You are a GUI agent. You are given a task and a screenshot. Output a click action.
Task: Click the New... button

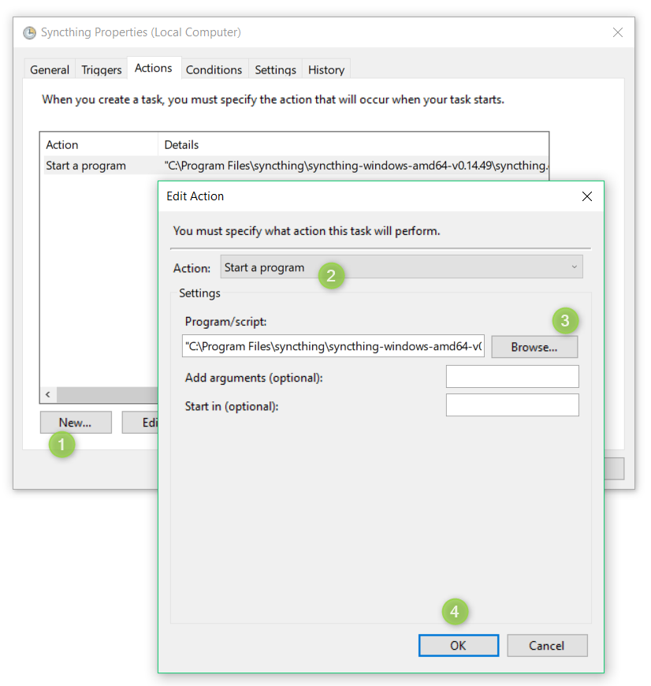click(x=76, y=422)
